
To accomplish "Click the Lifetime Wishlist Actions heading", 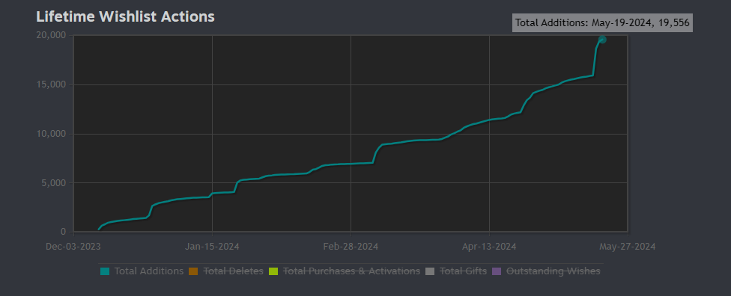I will tap(125, 16).
